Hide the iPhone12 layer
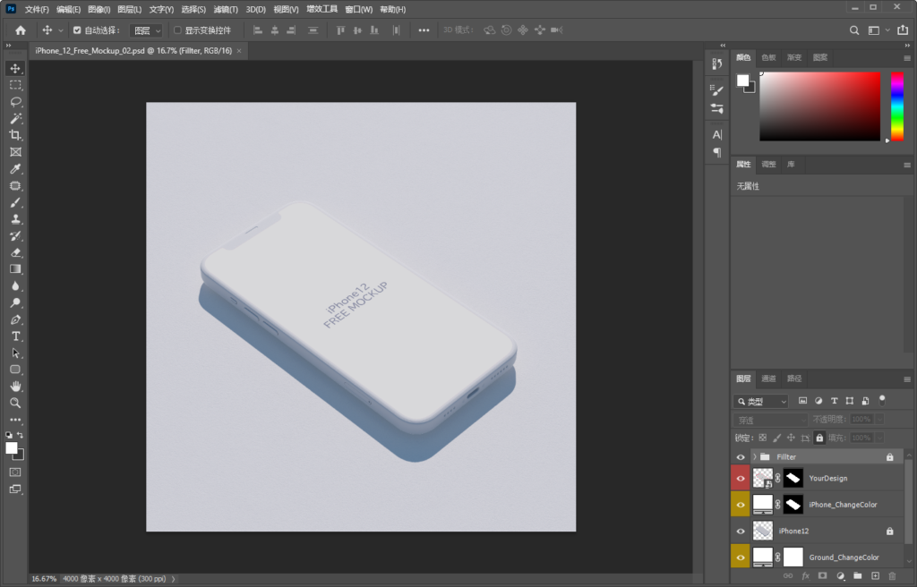This screenshot has height=587, width=917. click(x=741, y=531)
